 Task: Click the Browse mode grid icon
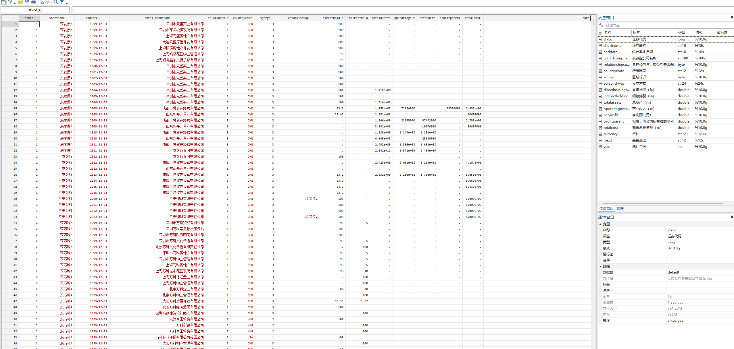10,2
